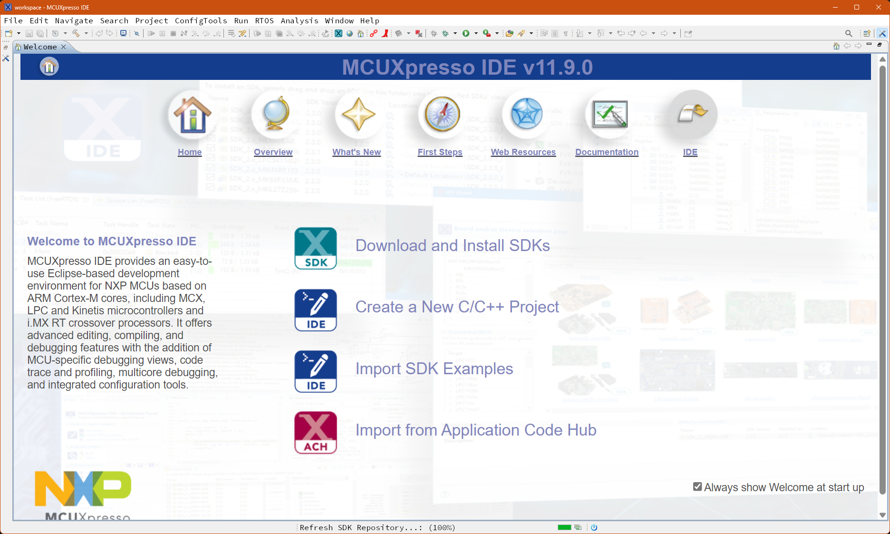The height and width of the screenshot is (534, 890).
Task: Expand the build hammer dropdown arrow
Action: [86, 33]
